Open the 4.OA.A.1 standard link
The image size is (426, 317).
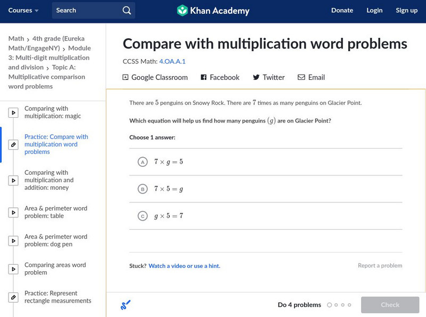pos(172,61)
